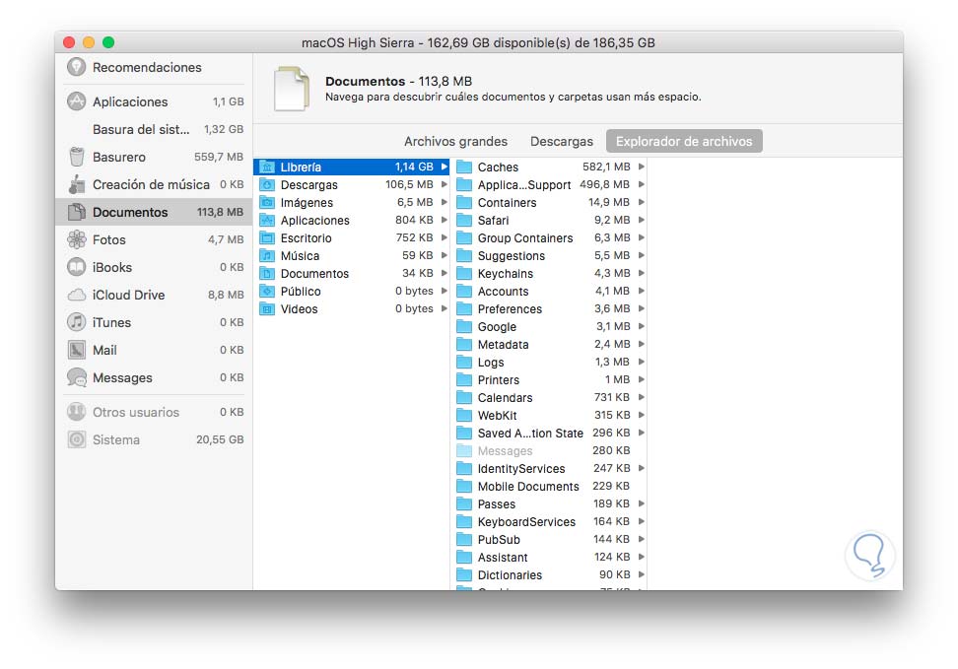
Task: Click the Imágenes folder icon
Action: tap(267, 202)
